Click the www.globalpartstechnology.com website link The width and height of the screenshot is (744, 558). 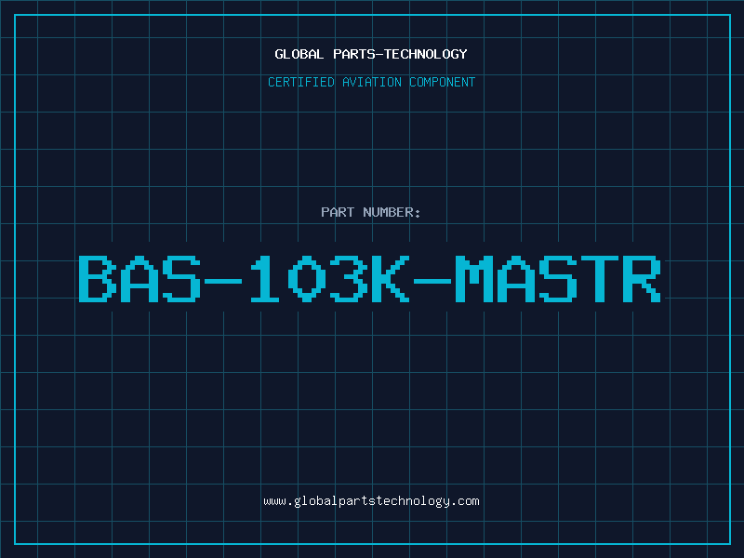[371, 500]
